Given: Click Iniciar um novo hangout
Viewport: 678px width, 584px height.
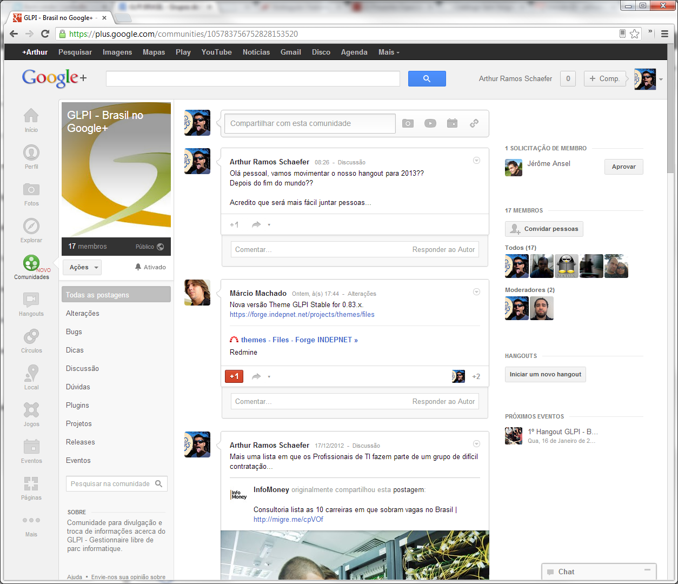Looking at the screenshot, I should tap(546, 374).
